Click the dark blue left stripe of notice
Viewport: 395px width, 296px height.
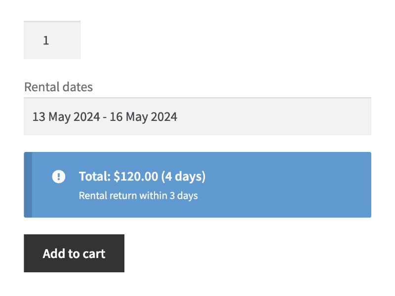pyautogui.click(x=28, y=185)
